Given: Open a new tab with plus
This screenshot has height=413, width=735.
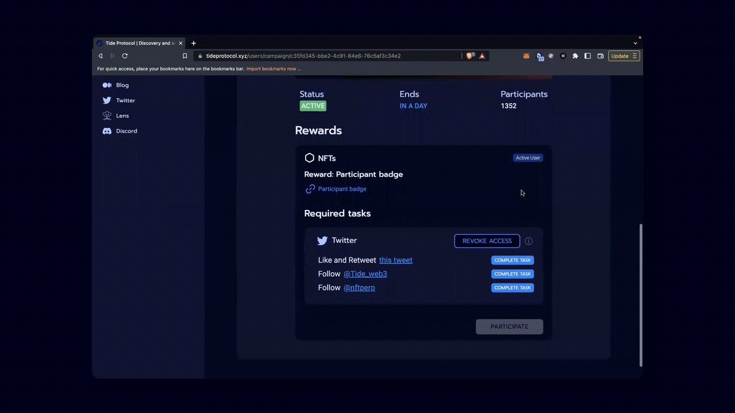Looking at the screenshot, I should (x=194, y=43).
